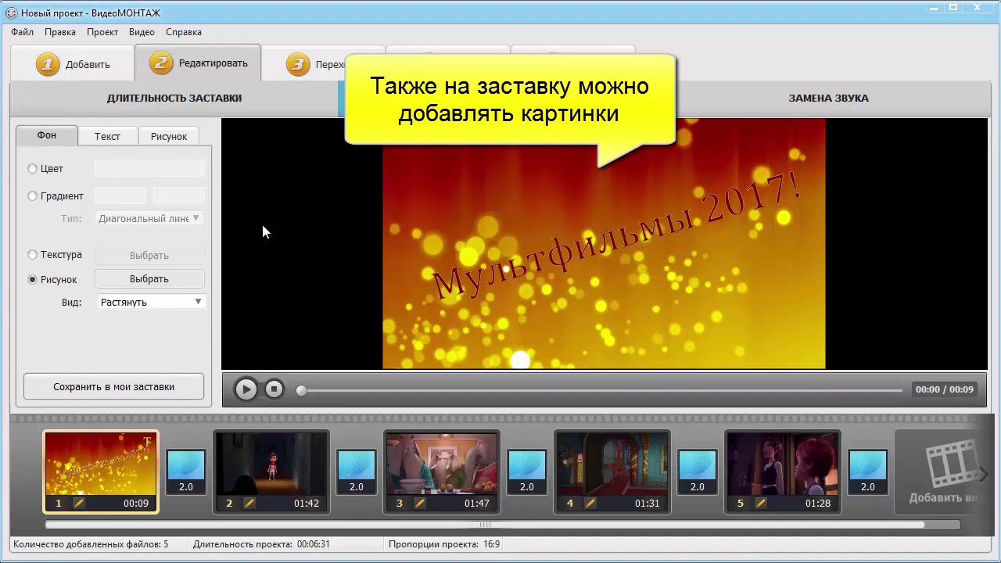Switch to Рисунок tab

(169, 136)
